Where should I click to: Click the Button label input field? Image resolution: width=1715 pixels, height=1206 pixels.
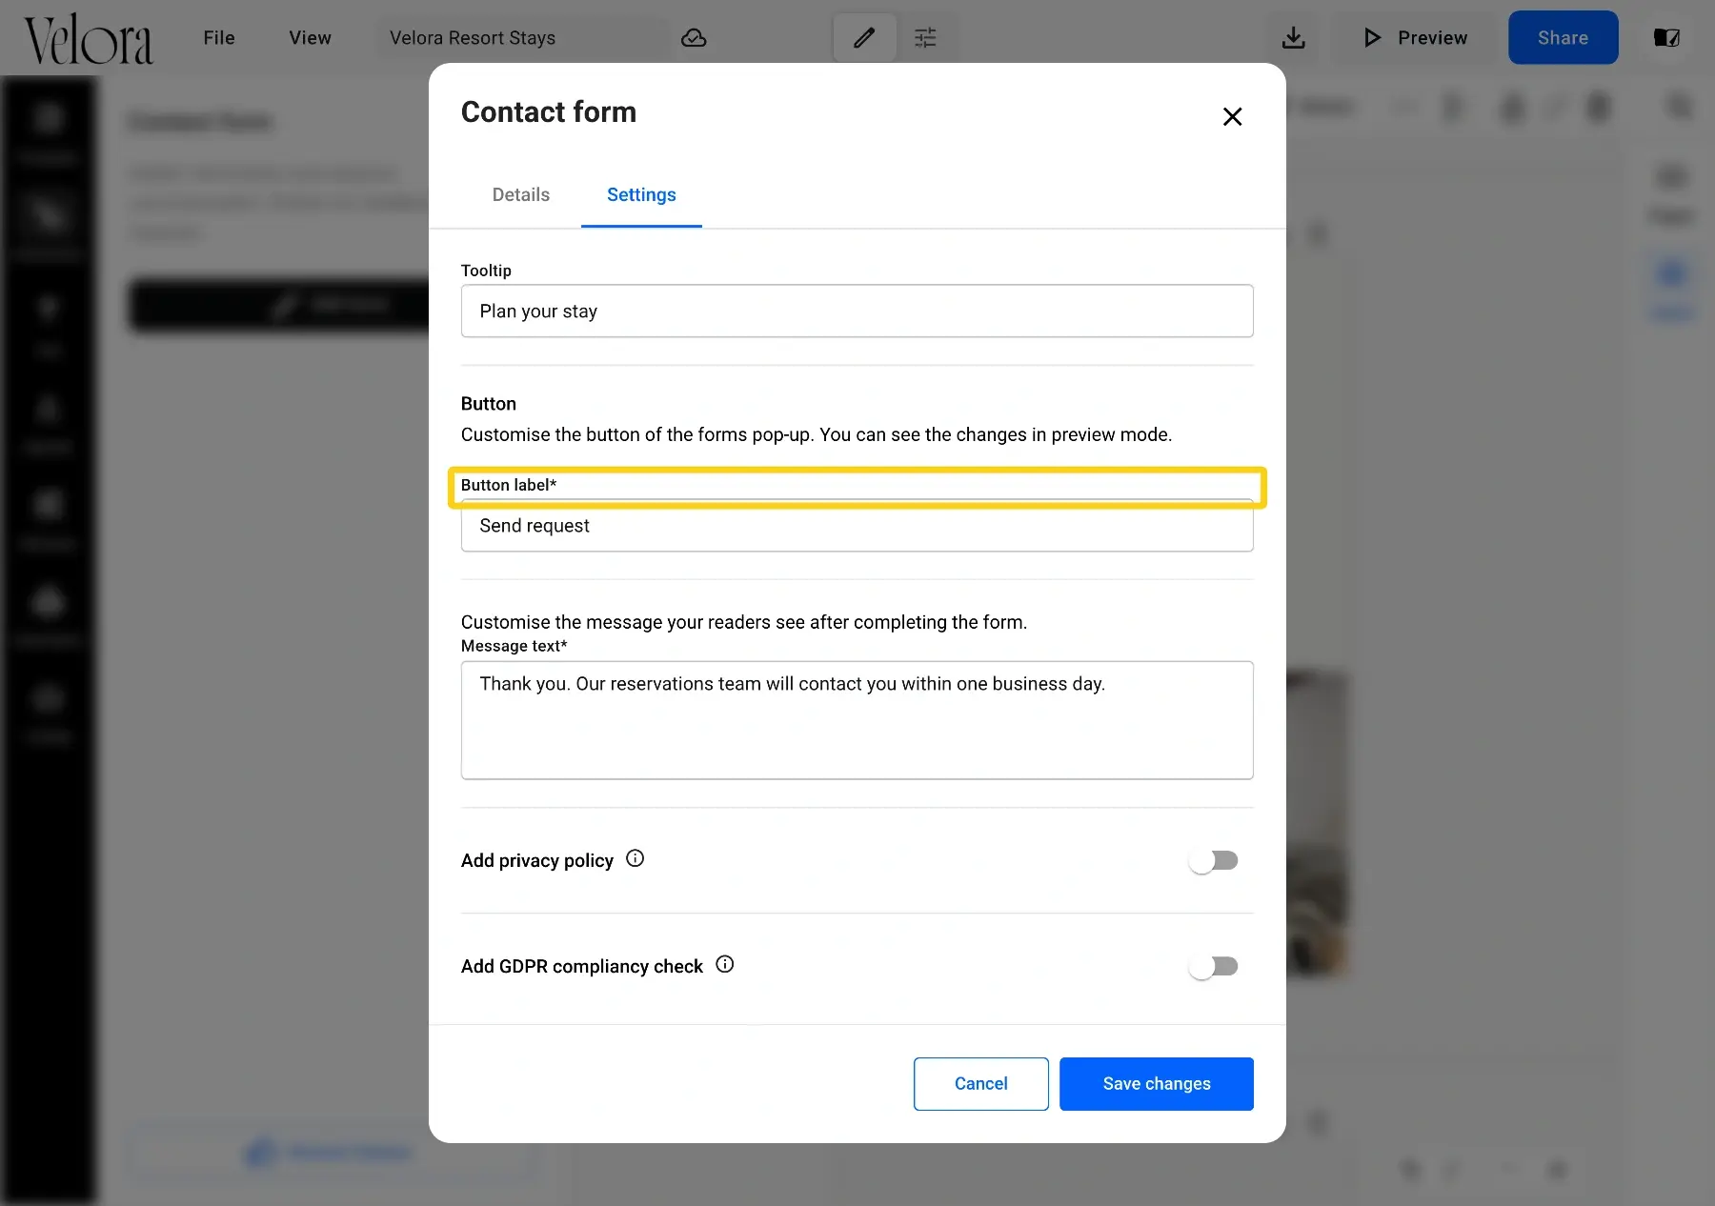point(857,526)
